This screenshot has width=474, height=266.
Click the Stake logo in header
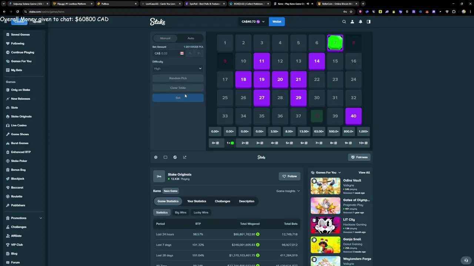coord(157,22)
